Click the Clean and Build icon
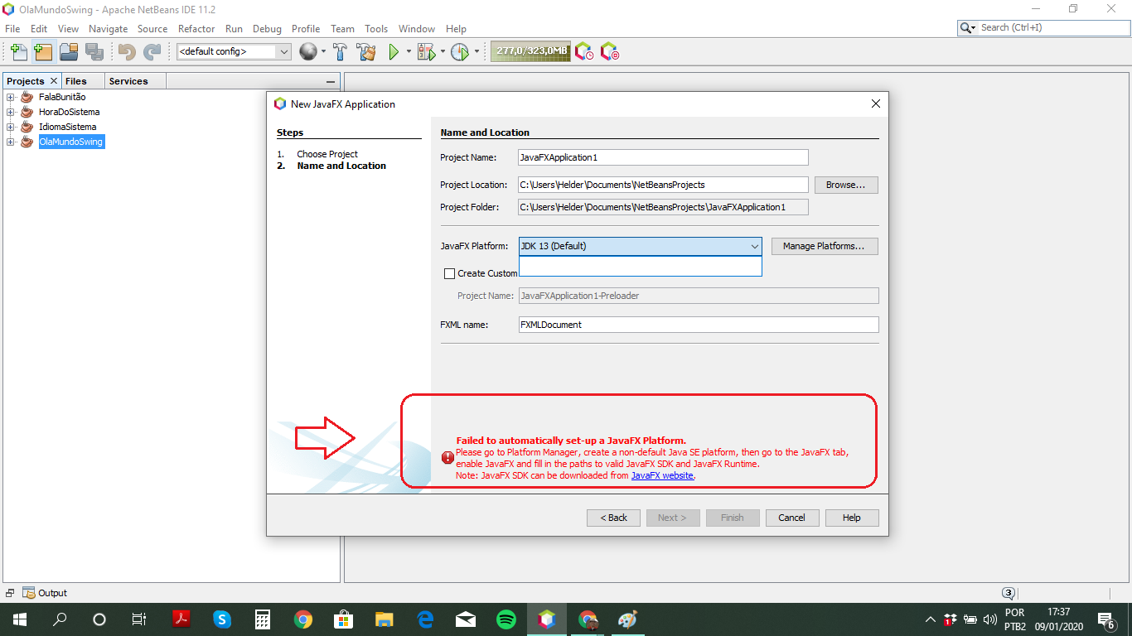Viewport: 1132px width, 636px height. (x=366, y=51)
